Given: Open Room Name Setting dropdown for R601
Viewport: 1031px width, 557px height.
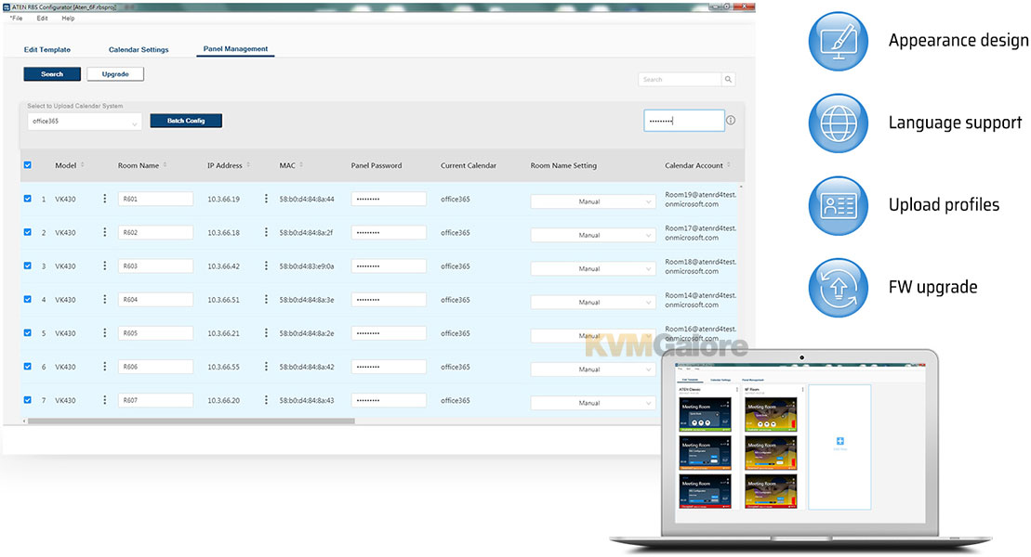Looking at the screenshot, I should coord(592,201).
